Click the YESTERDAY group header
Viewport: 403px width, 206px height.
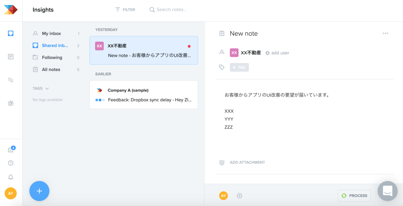pyautogui.click(x=106, y=30)
